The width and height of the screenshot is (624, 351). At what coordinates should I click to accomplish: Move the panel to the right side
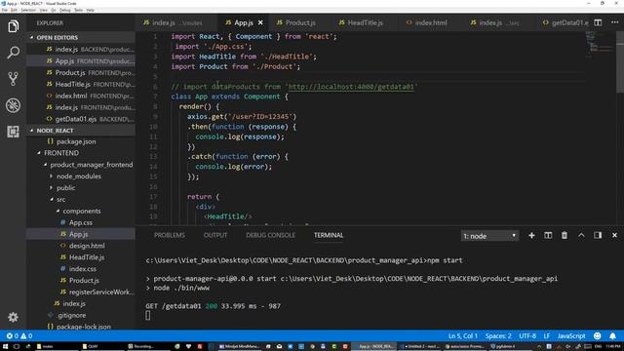click(x=598, y=236)
